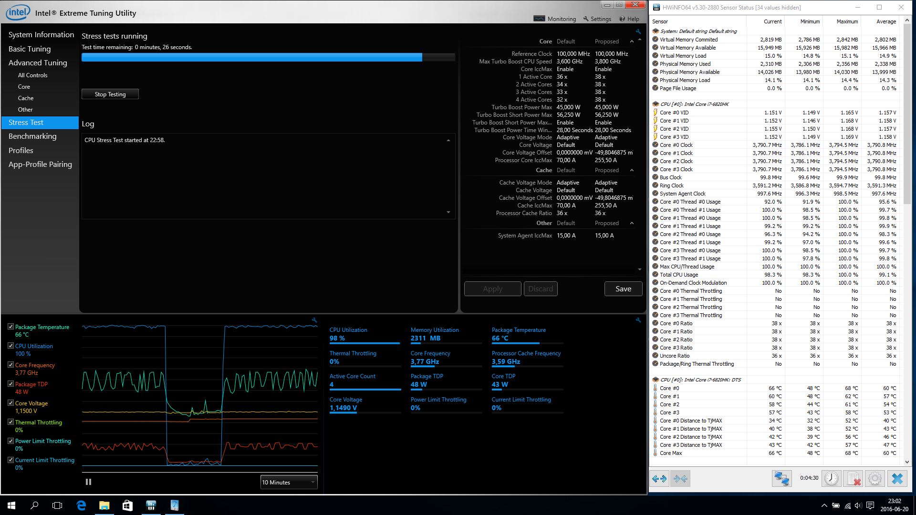Open Task View on the taskbar
This screenshot has height=515, width=916.
pyautogui.click(x=57, y=505)
